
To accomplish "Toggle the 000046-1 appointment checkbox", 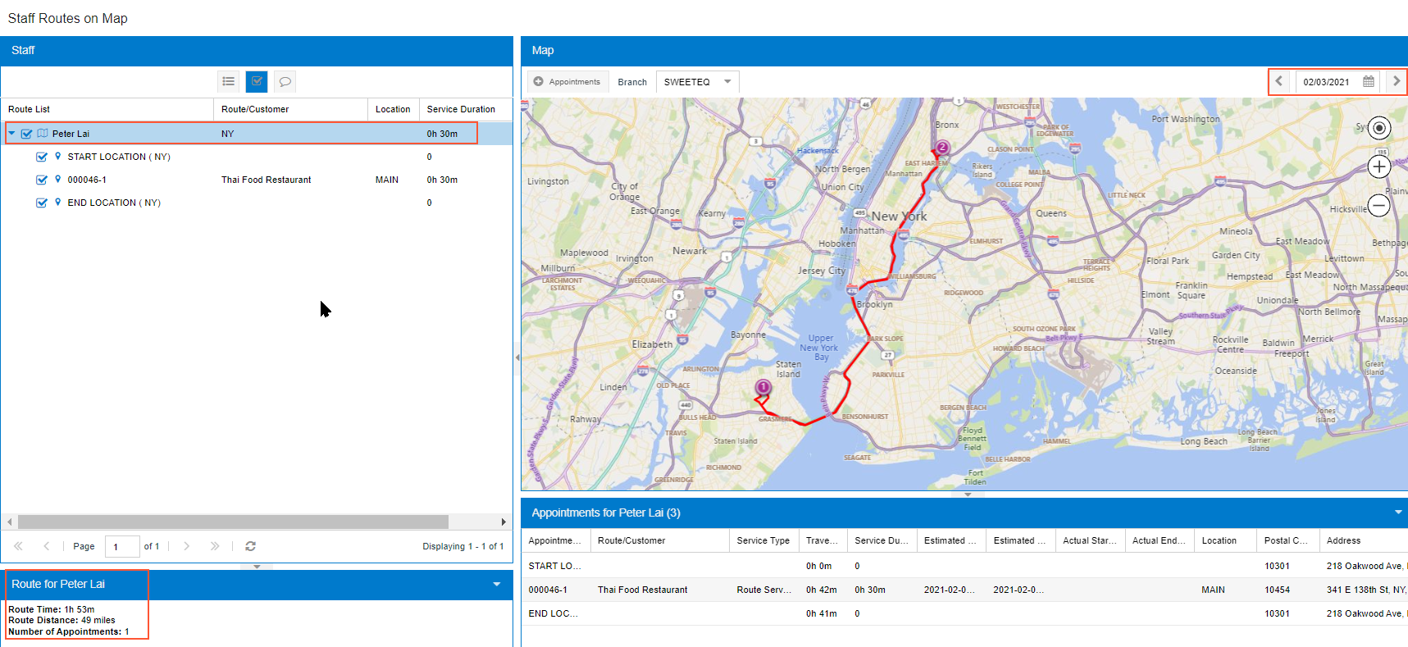I will point(42,180).
